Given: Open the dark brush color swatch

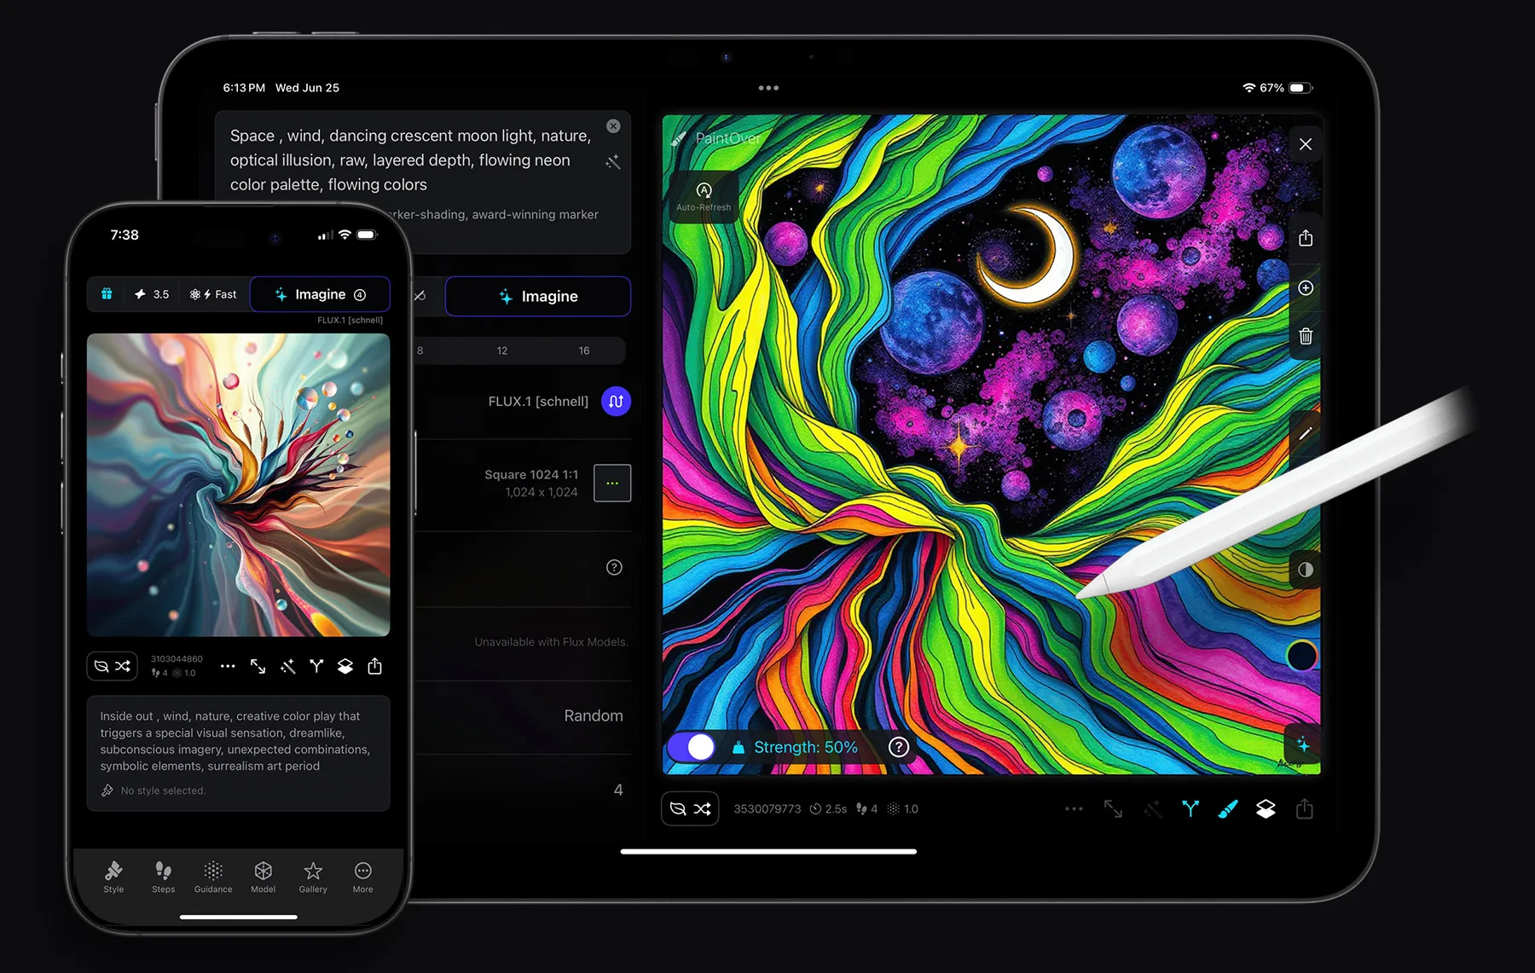Looking at the screenshot, I should click(1301, 656).
